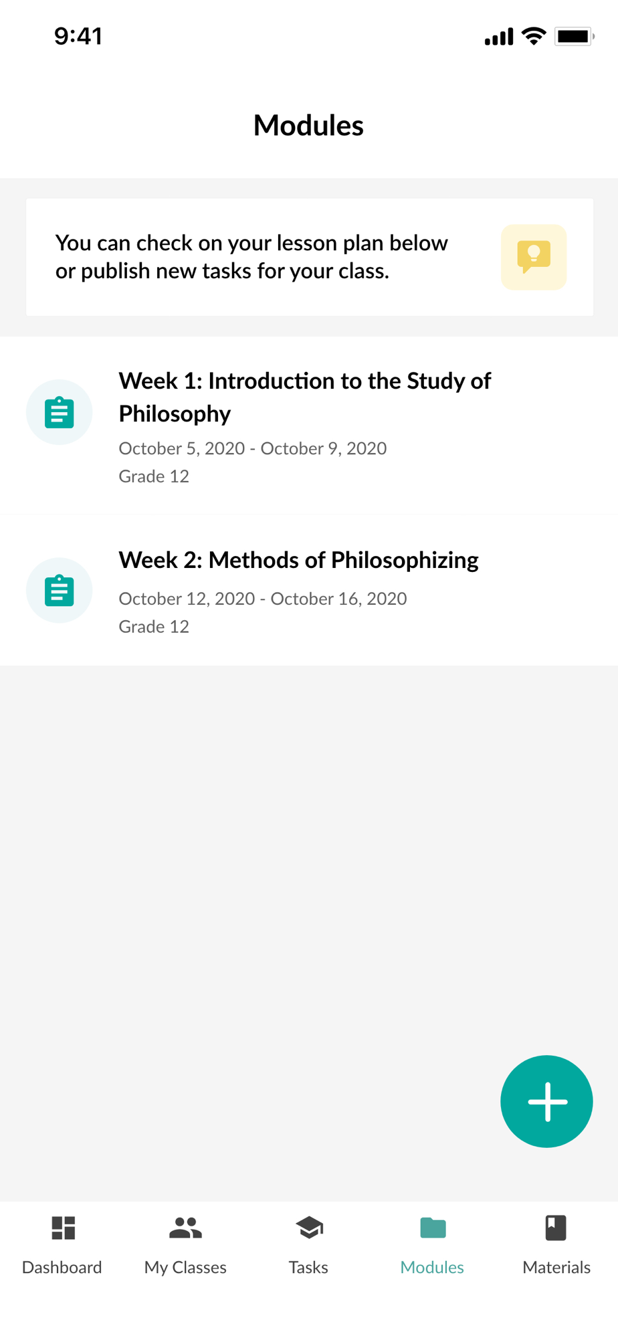Go to the My Classes tab label

click(185, 1267)
